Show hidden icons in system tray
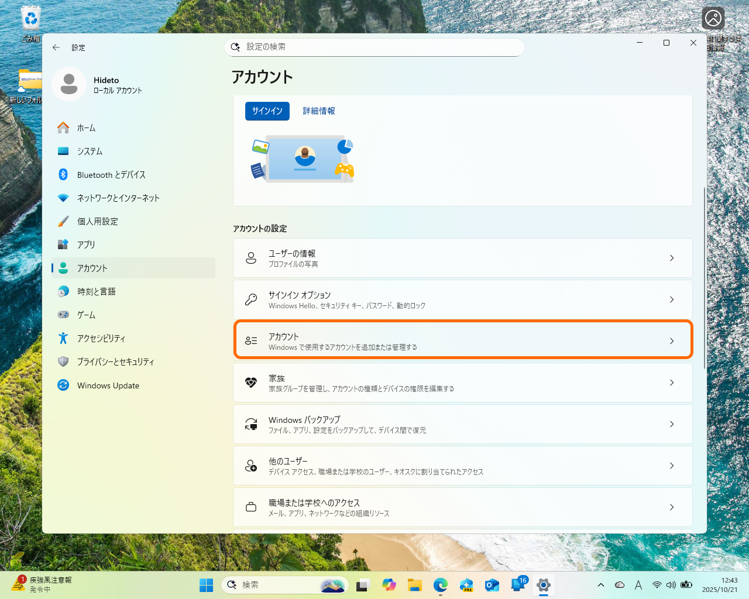The image size is (749, 599). pos(601,585)
